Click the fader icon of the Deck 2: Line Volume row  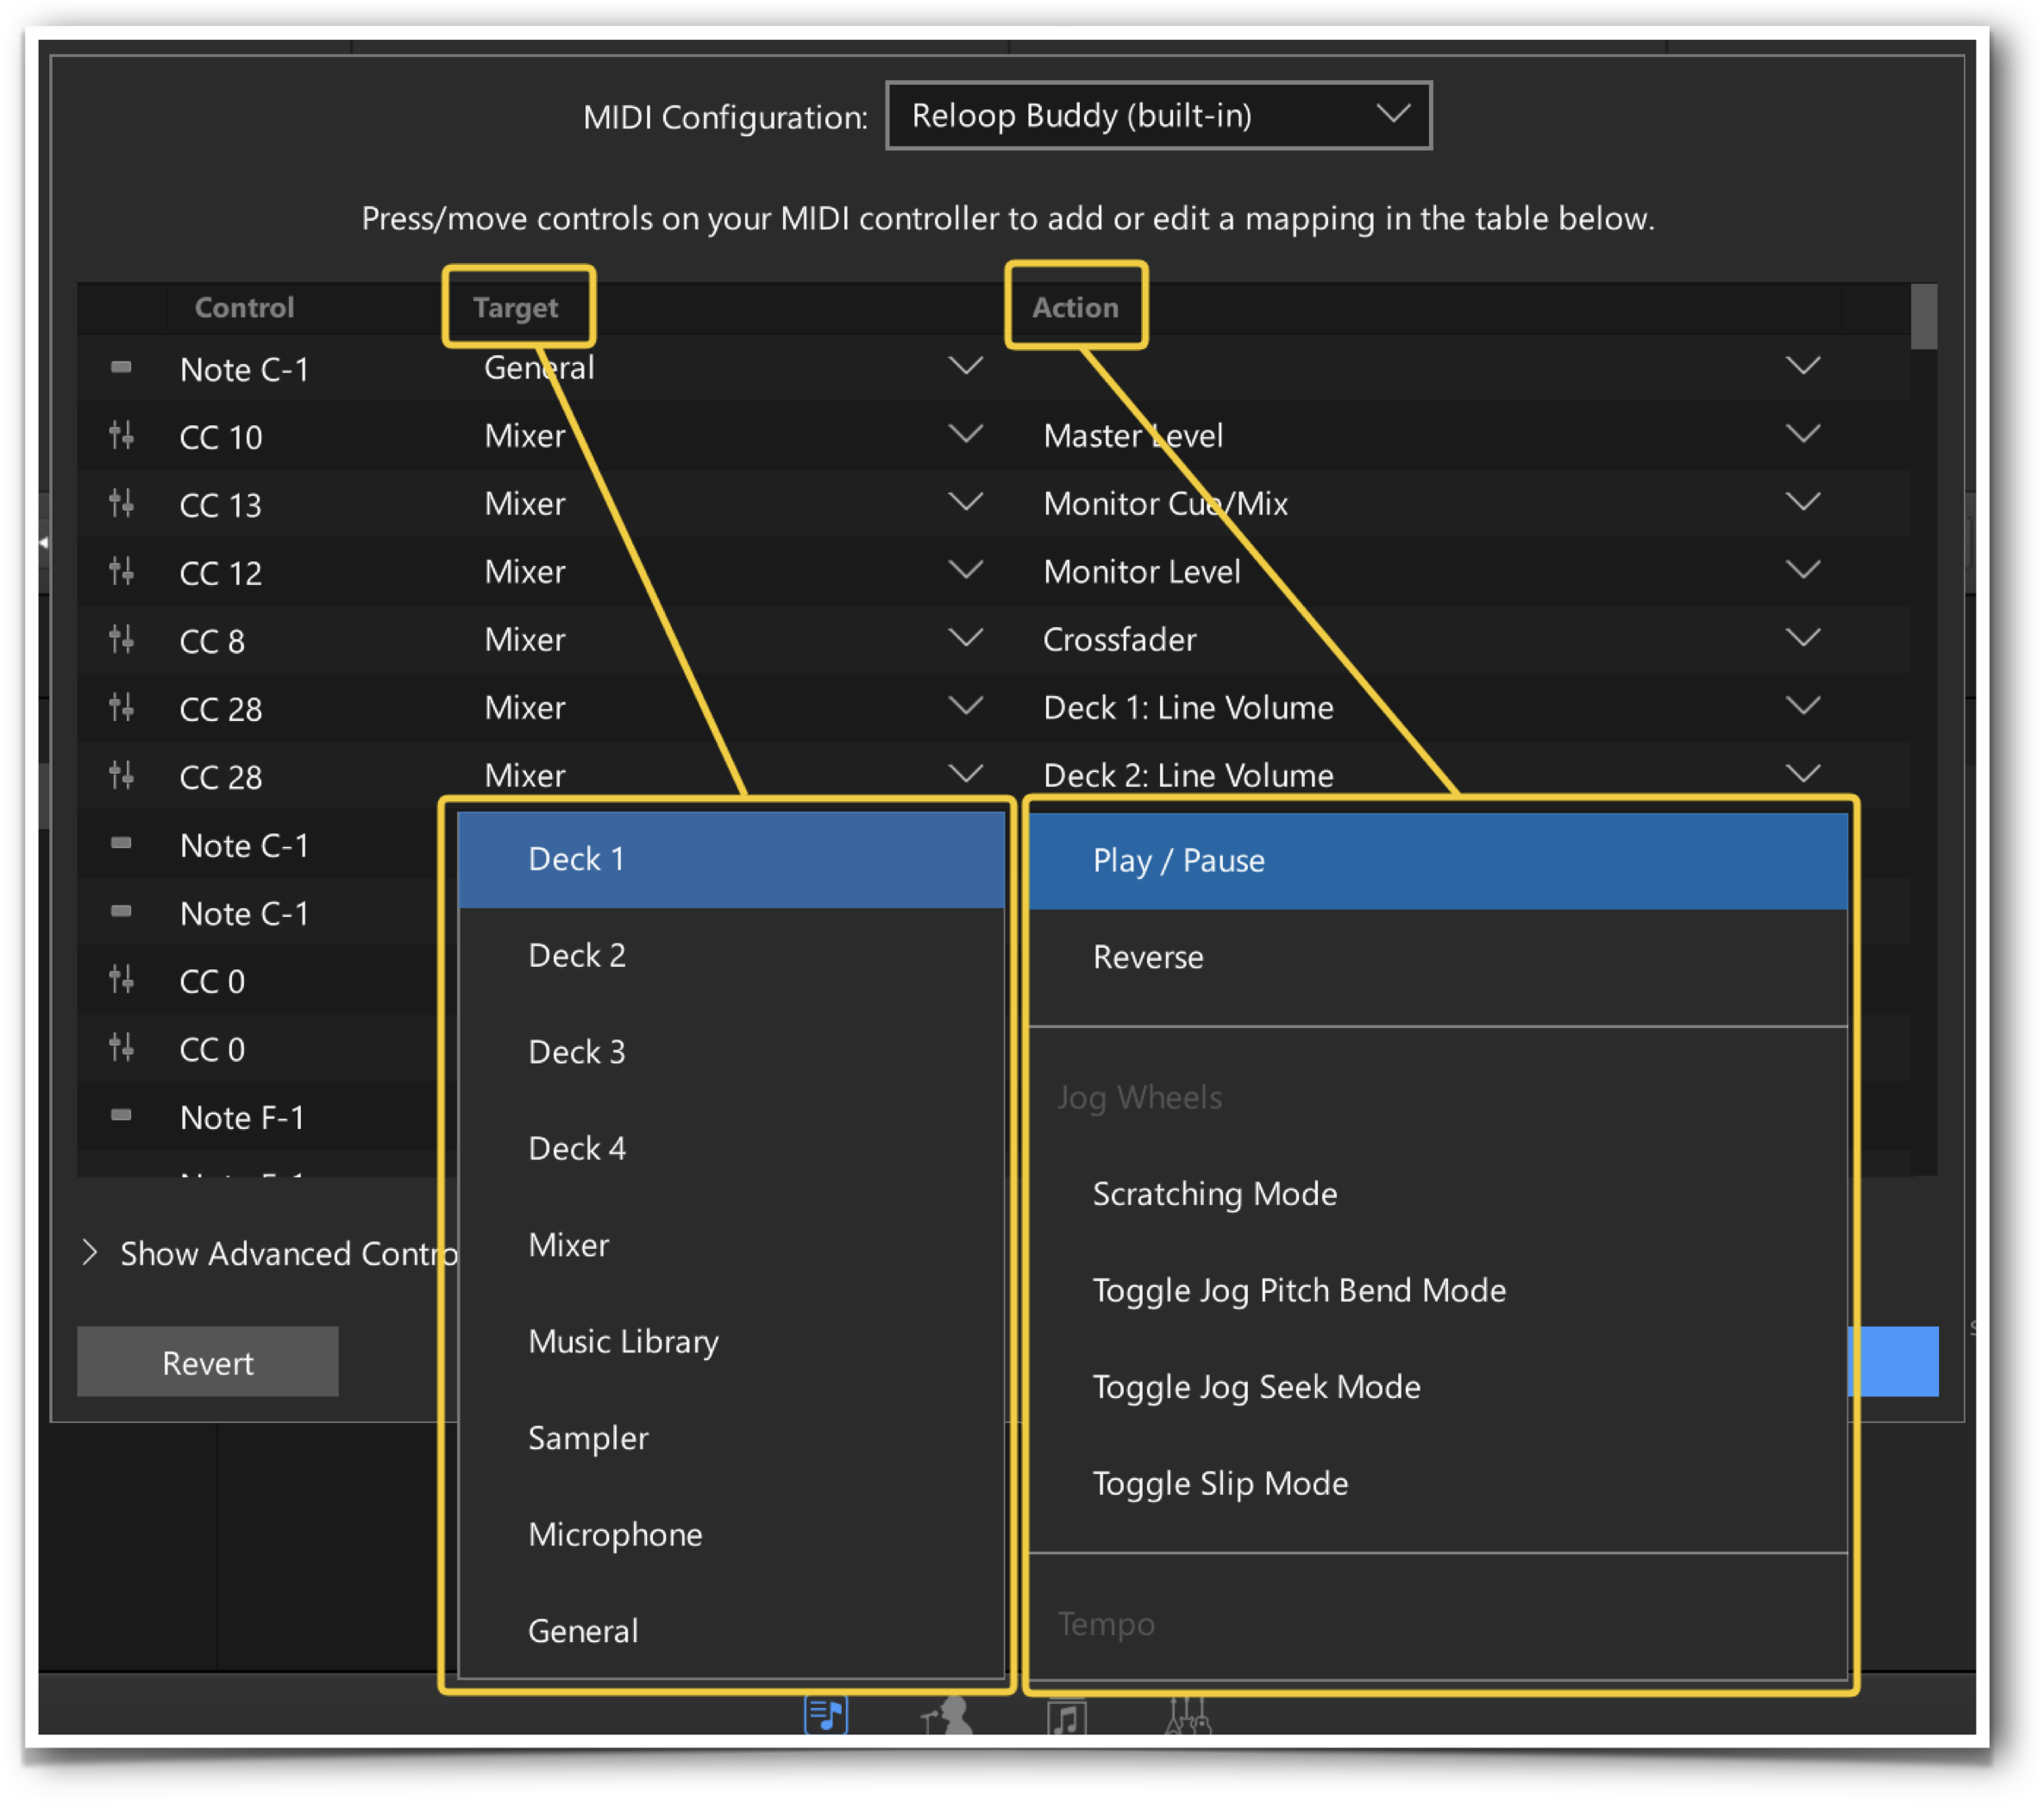[121, 776]
